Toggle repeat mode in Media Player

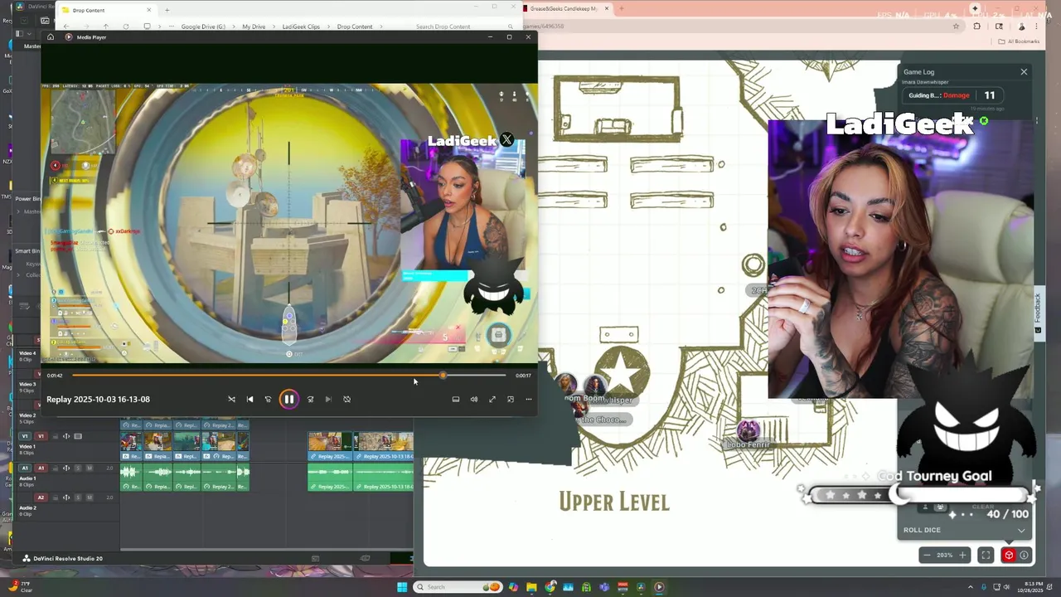click(x=346, y=399)
